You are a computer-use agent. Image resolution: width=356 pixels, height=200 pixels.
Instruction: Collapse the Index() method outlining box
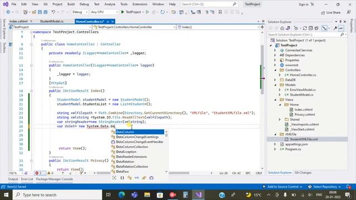click(x=31, y=91)
